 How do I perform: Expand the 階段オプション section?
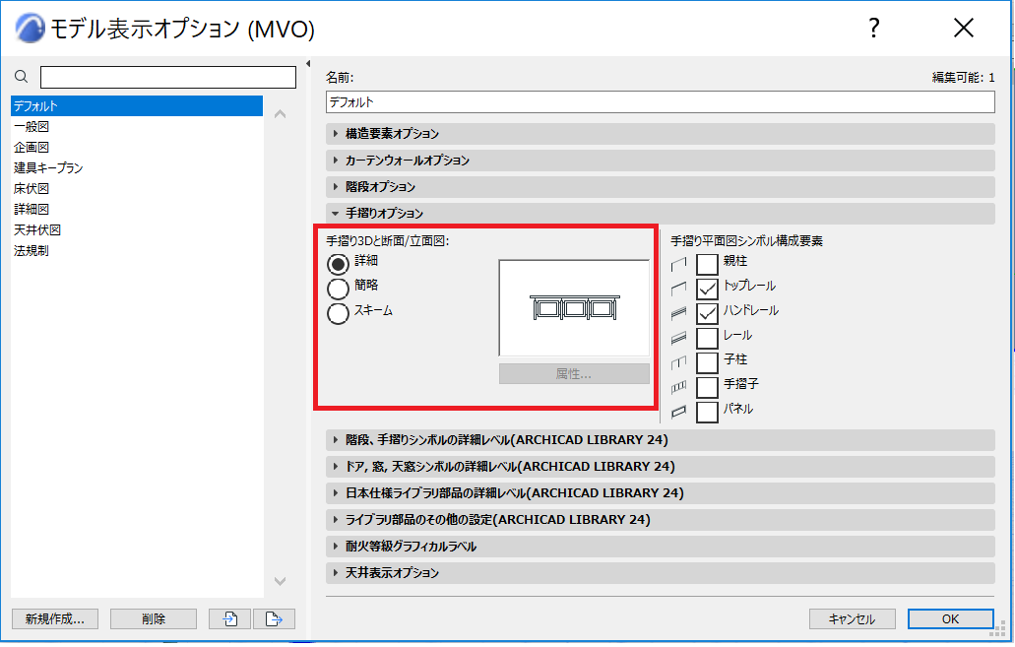661,186
